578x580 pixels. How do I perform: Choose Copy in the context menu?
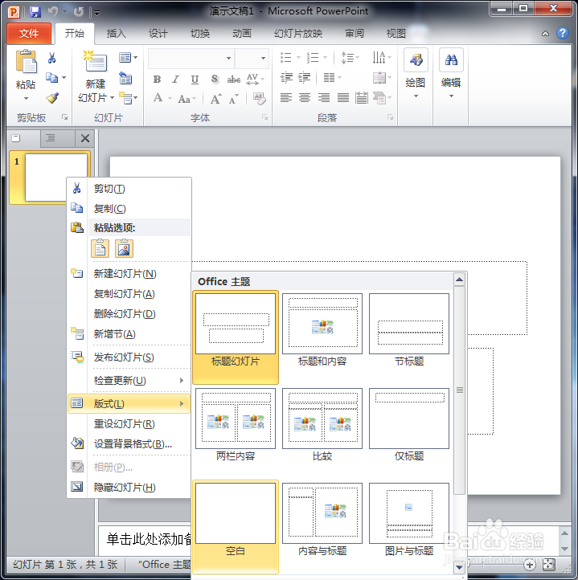coord(129,209)
